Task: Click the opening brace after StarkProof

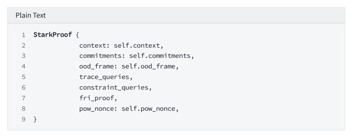Action: pyautogui.click(x=78, y=35)
